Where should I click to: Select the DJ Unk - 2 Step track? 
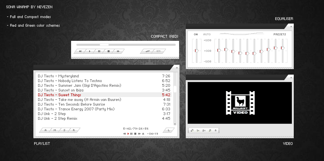pyautogui.click(x=104, y=114)
